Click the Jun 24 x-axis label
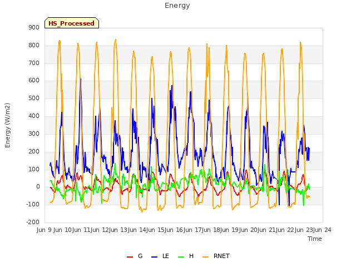The height and width of the screenshot is (267, 356). point(323,230)
